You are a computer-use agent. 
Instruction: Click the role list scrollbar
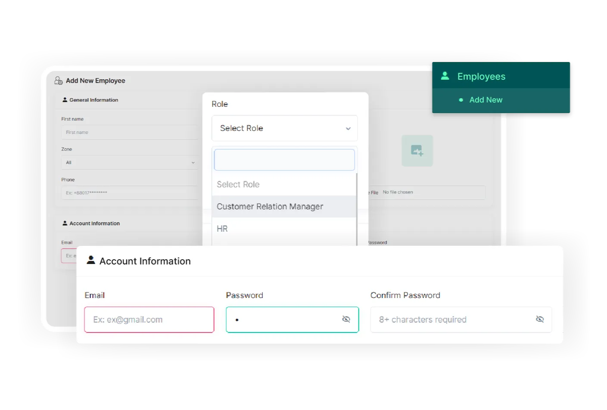pyautogui.click(x=357, y=207)
